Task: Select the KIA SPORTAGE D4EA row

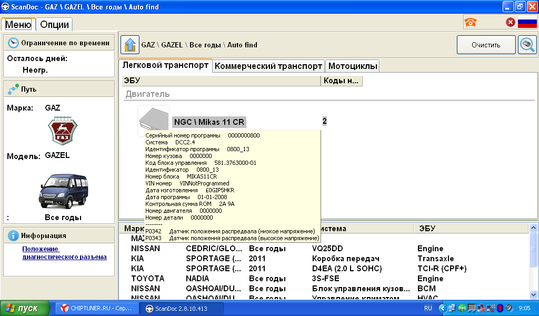Action: [x=324, y=269]
